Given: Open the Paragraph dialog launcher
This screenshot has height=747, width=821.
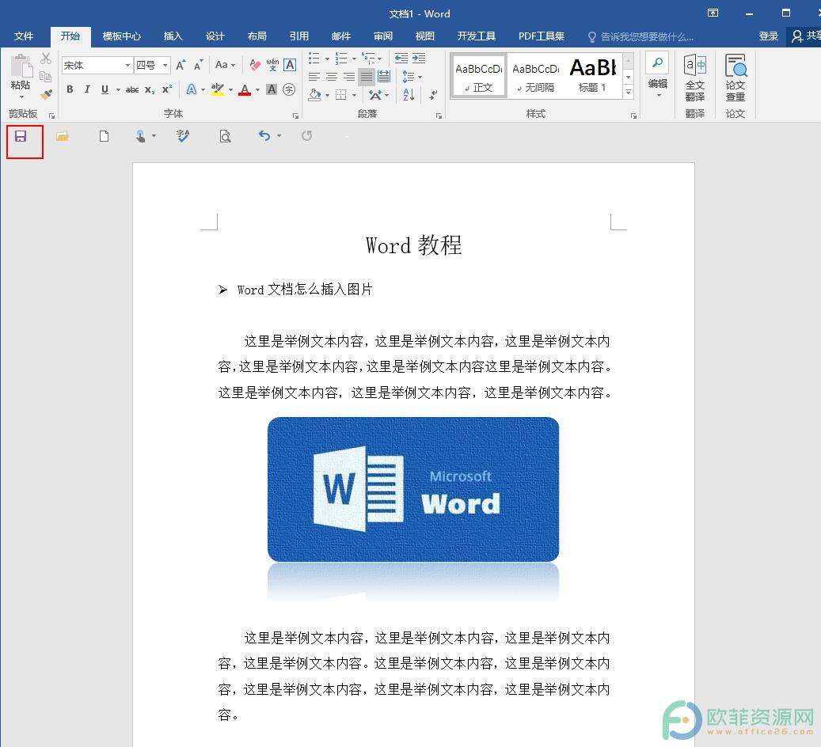Looking at the screenshot, I should [x=439, y=116].
